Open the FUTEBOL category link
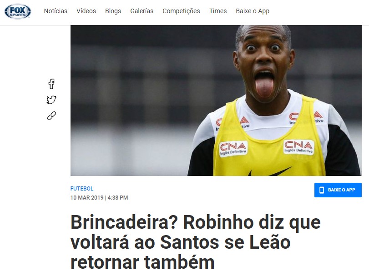This screenshot has height=271, width=369. [82, 188]
